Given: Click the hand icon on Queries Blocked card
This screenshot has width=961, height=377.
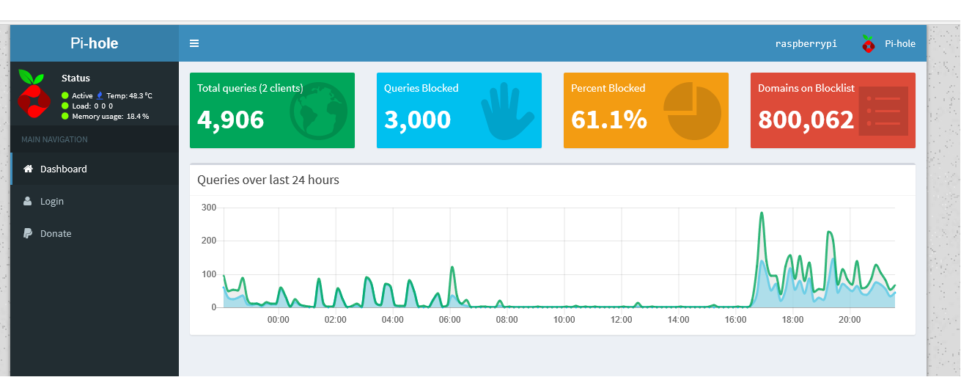Looking at the screenshot, I should click(x=507, y=111).
